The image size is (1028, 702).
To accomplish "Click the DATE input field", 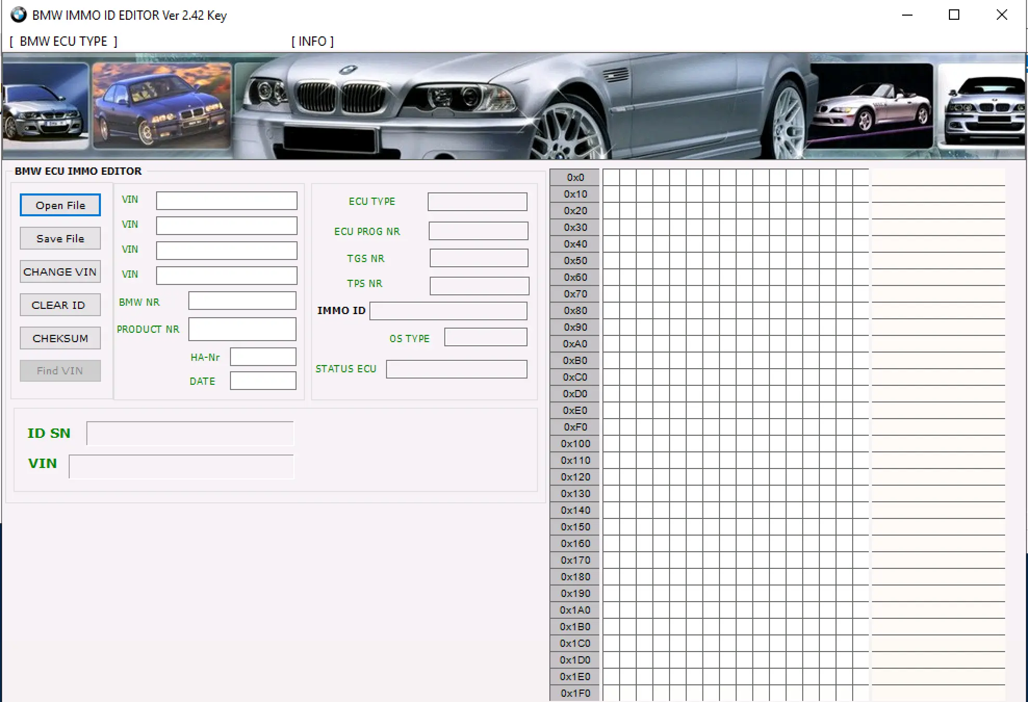I will point(263,381).
